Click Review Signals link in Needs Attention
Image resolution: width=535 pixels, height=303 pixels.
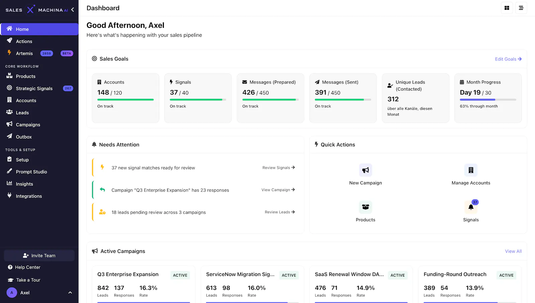click(279, 168)
